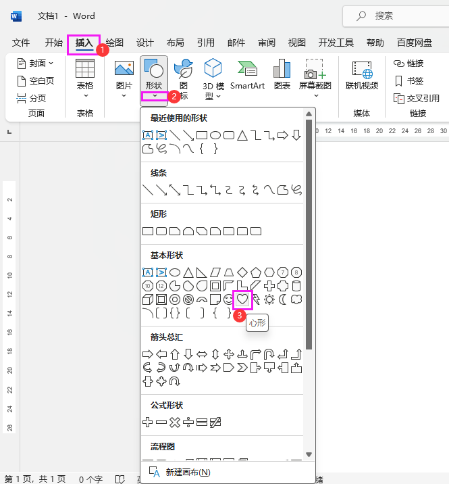Choose the moon shape
The width and height of the screenshot is (449, 484).
(283, 299)
